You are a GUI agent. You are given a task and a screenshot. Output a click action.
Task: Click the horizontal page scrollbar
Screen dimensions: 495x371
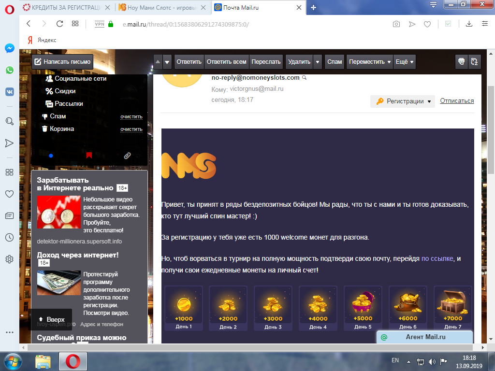[x=250, y=347]
